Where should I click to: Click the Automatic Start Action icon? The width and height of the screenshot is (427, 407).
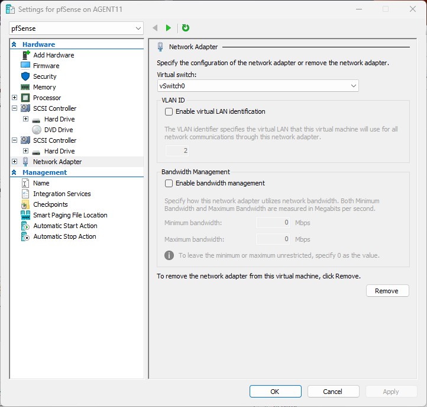(x=25, y=226)
